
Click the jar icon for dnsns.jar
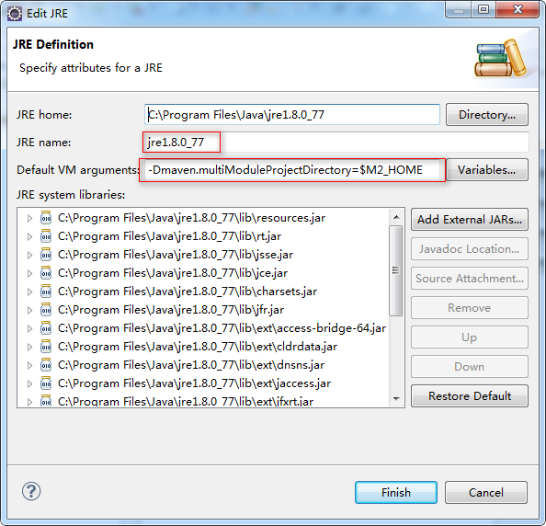point(46,365)
